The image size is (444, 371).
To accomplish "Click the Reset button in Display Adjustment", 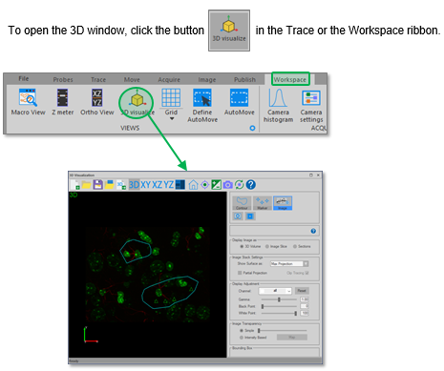I will [x=302, y=291].
